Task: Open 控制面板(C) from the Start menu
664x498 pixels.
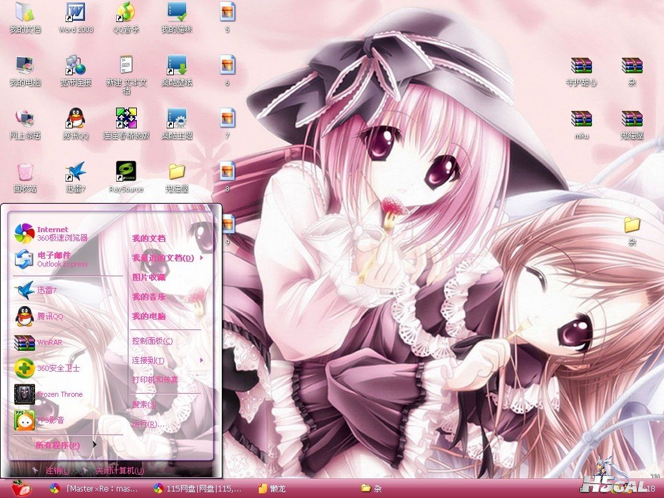Action: click(x=152, y=341)
